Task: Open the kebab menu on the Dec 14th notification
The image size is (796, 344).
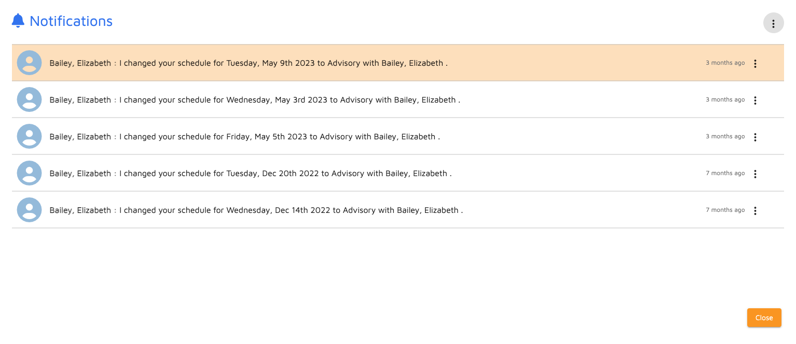Action: [755, 210]
